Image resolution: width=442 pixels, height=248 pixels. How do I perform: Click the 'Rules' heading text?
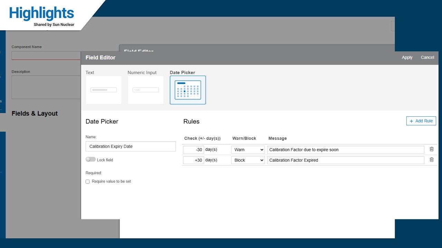point(191,122)
